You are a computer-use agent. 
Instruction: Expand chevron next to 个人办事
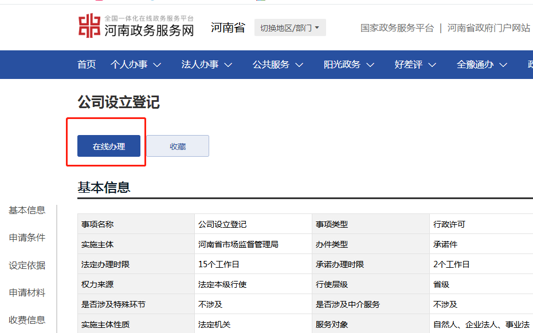click(x=156, y=65)
